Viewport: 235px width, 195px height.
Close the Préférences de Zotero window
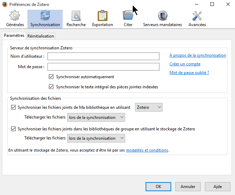(228, 4)
